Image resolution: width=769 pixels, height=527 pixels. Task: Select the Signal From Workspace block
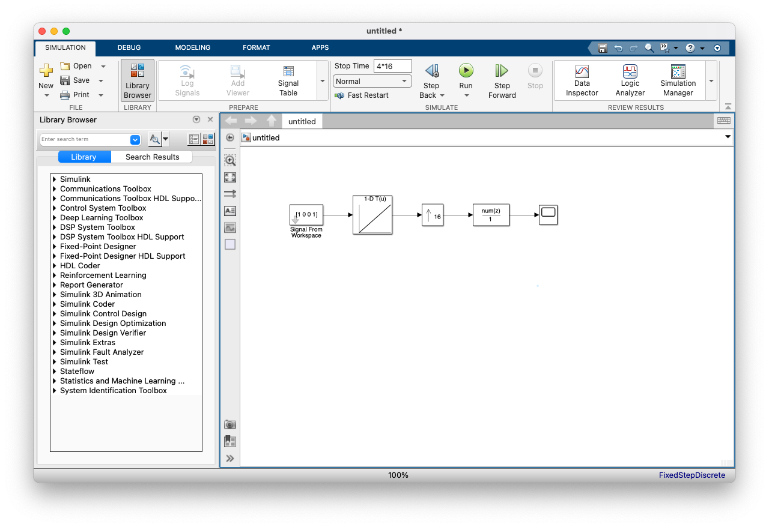(x=306, y=214)
